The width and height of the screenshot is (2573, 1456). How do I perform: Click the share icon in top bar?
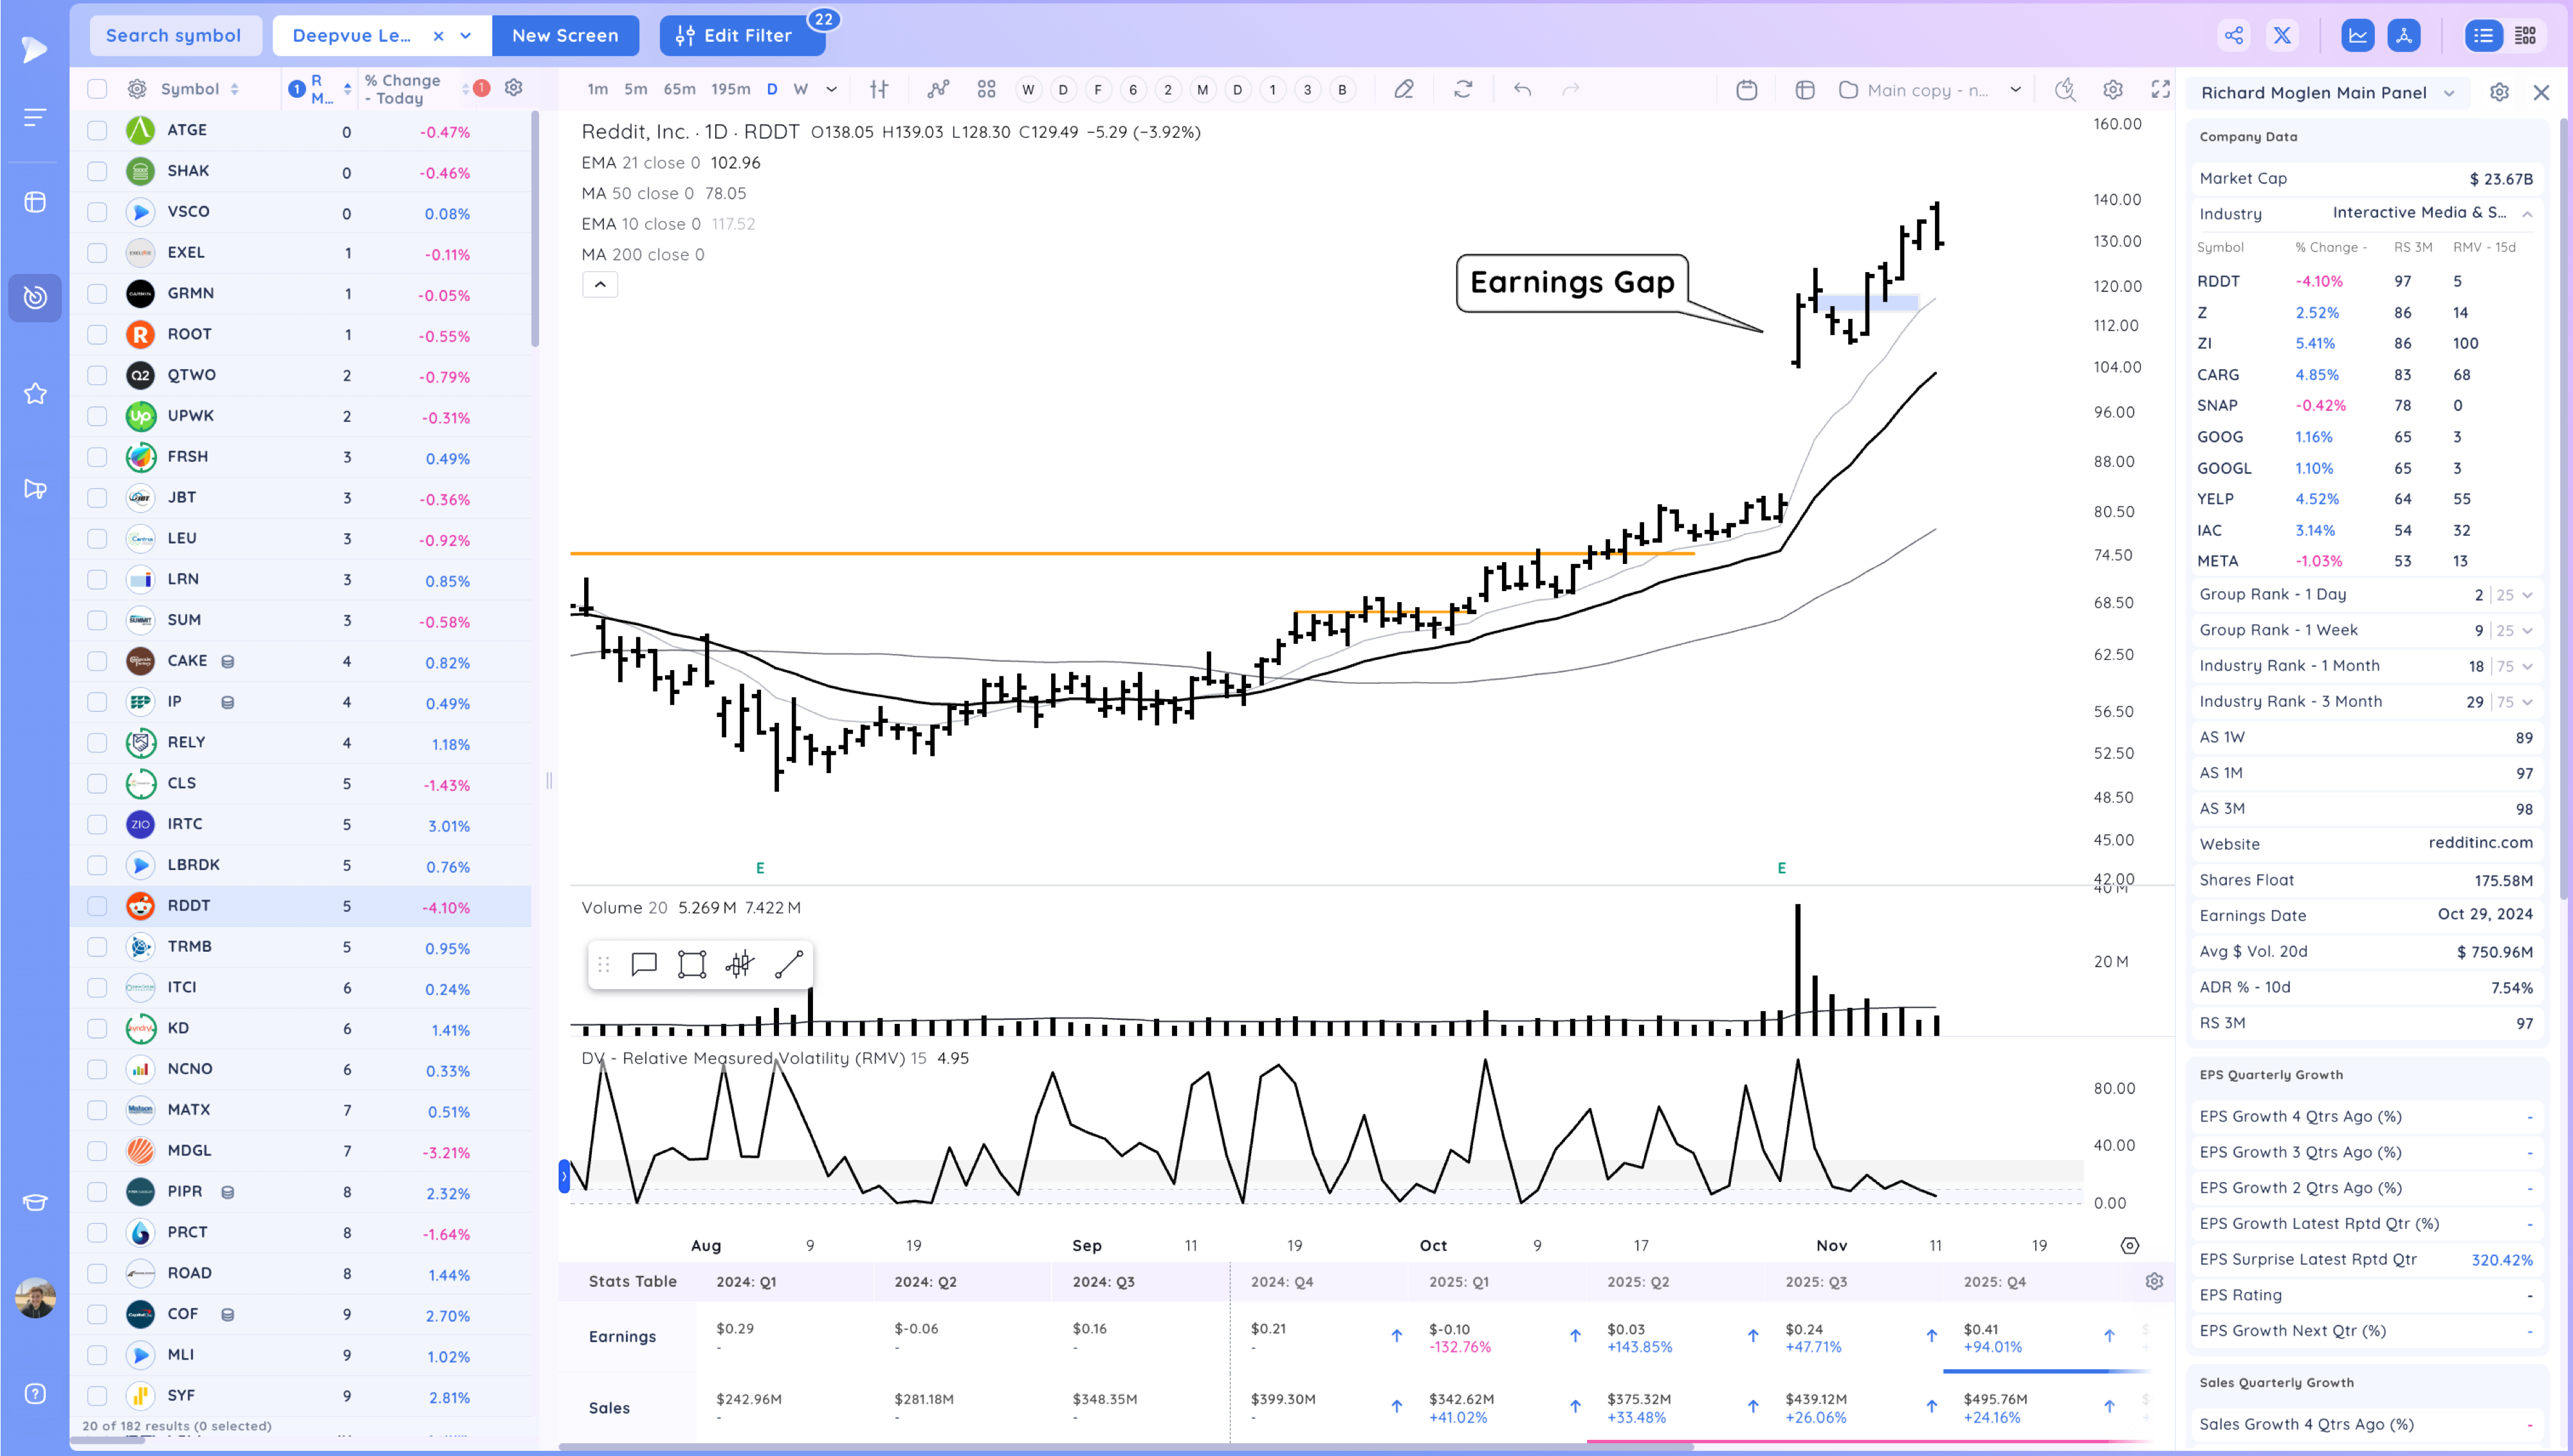coord(2233,36)
